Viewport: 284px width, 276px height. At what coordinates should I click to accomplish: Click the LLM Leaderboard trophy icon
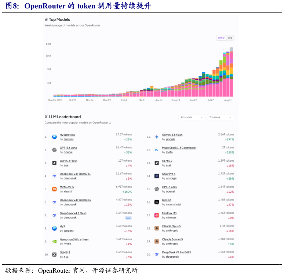[x=46, y=117]
